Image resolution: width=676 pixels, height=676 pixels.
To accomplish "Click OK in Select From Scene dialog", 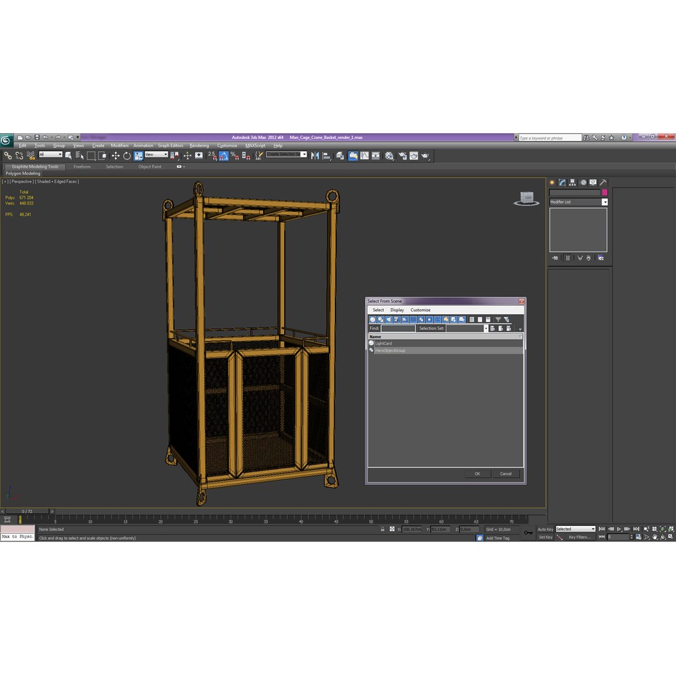I will 477,474.
